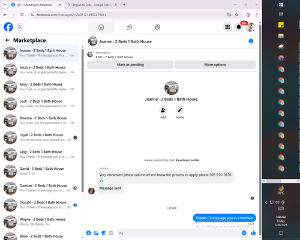300x240 pixels.
Task: Open Brianna conversation in list
Action: click(x=40, y=121)
